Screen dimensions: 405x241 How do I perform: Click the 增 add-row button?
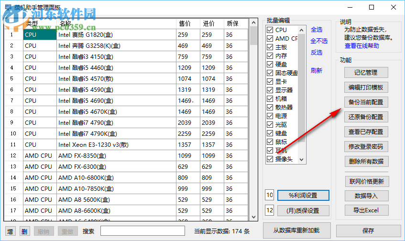11,231
